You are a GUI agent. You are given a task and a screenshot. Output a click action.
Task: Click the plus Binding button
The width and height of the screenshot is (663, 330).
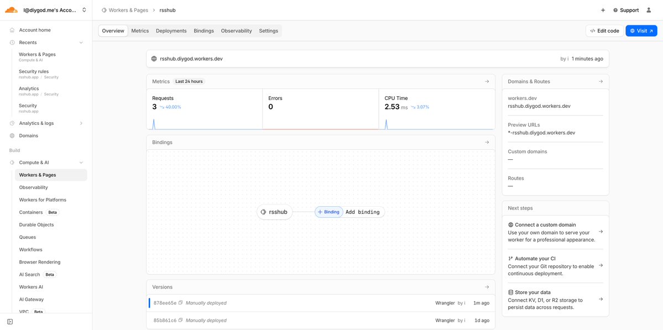click(329, 212)
